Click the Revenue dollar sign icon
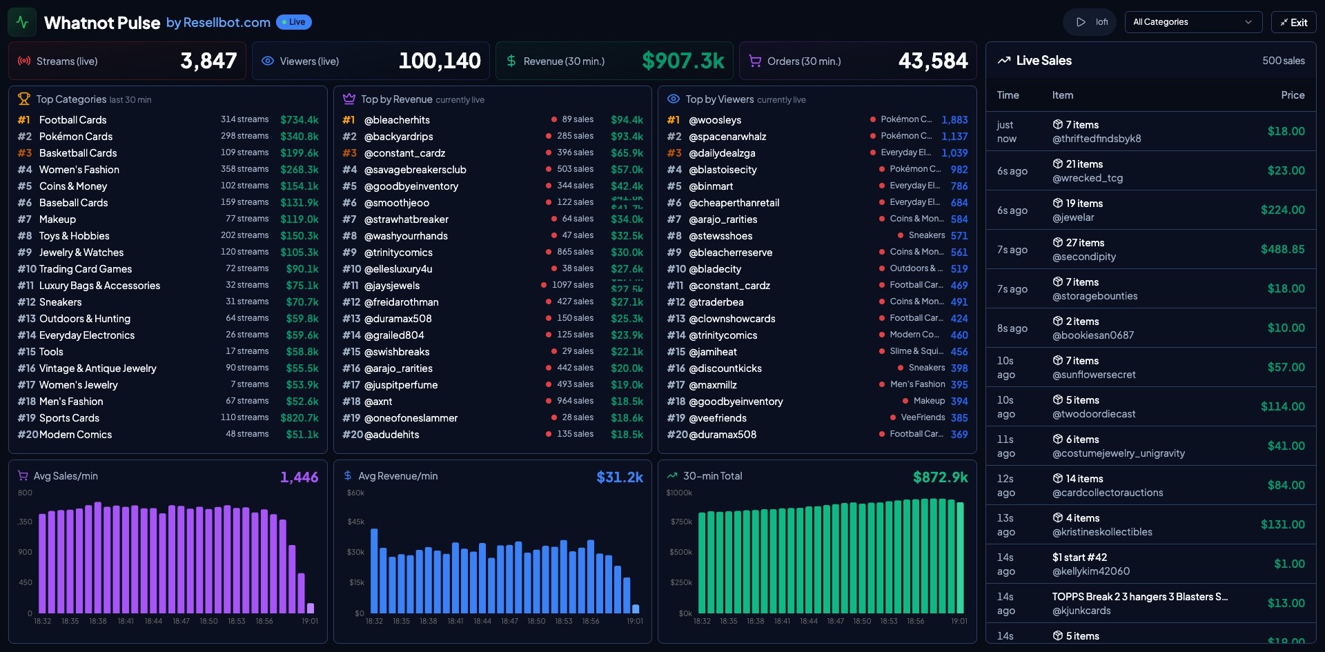The width and height of the screenshot is (1325, 652). (x=511, y=61)
